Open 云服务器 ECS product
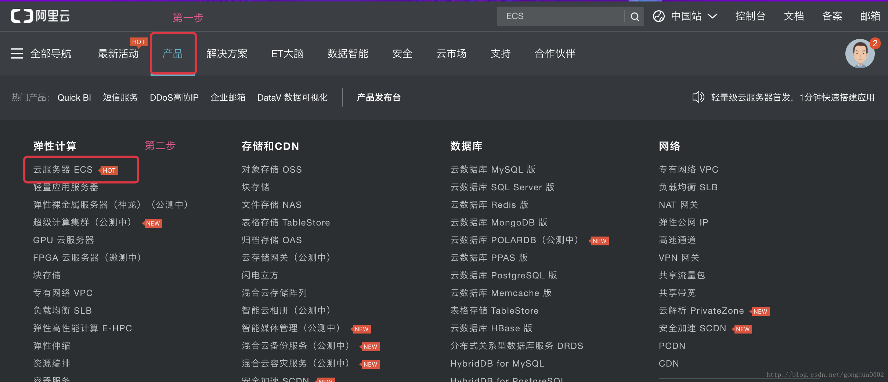The height and width of the screenshot is (382, 888). pyautogui.click(x=63, y=169)
